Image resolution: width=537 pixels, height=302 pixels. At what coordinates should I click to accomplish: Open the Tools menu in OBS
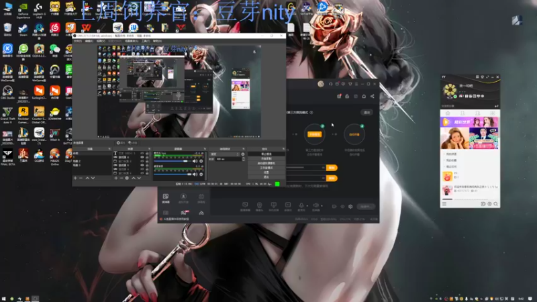click(x=146, y=41)
